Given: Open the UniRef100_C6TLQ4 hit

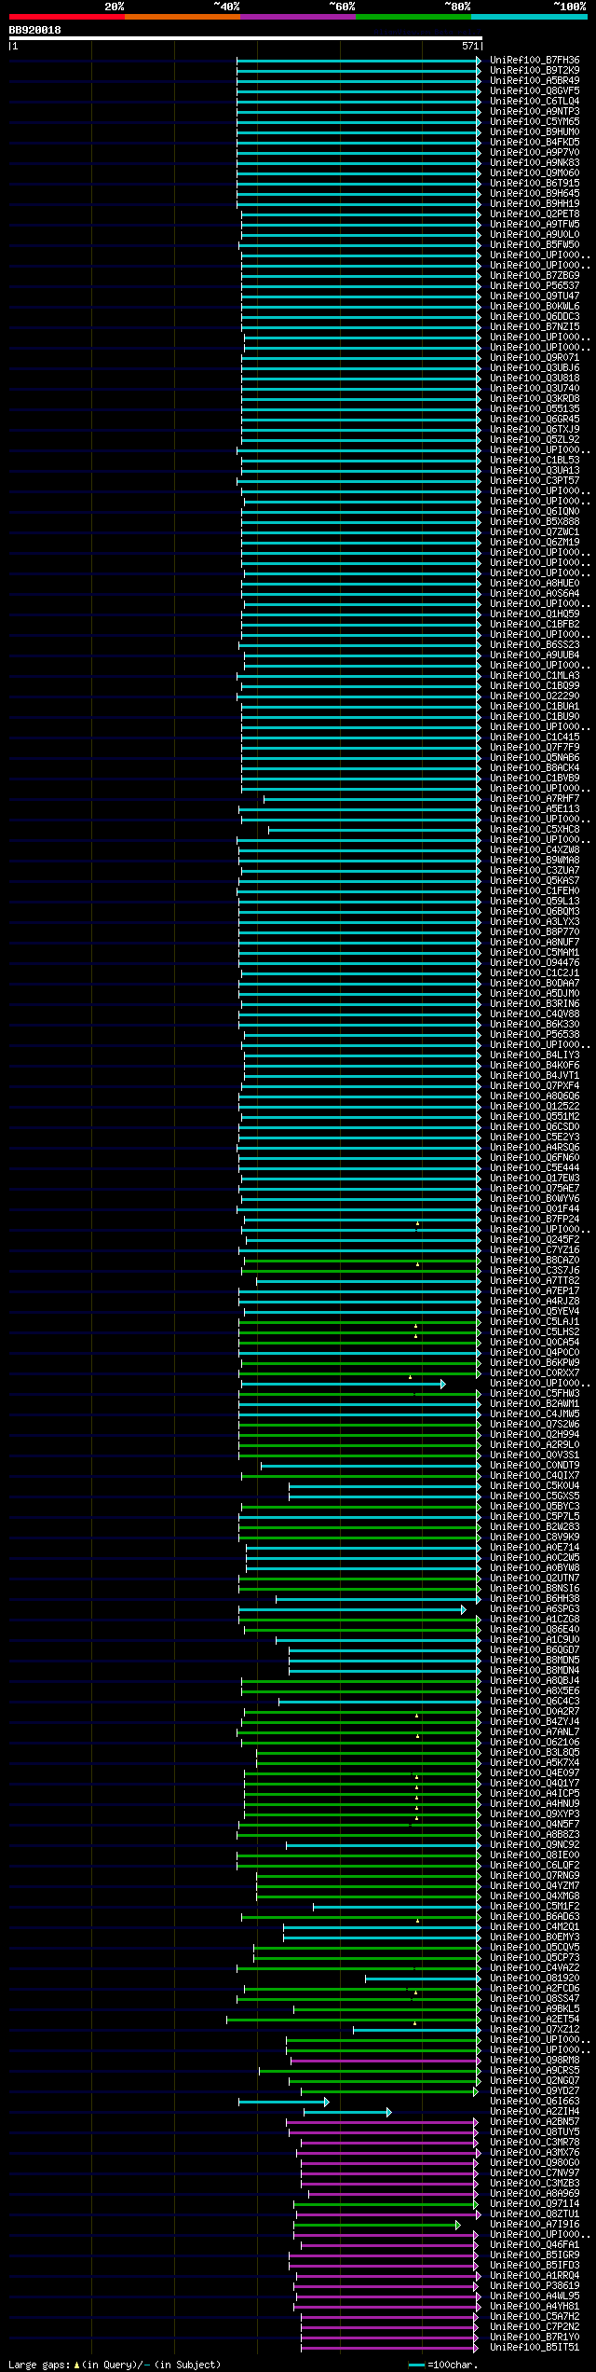Looking at the screenshot, I should coord(535,101).
